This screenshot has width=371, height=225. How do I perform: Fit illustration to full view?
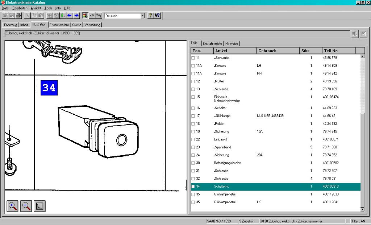[40, 206]
